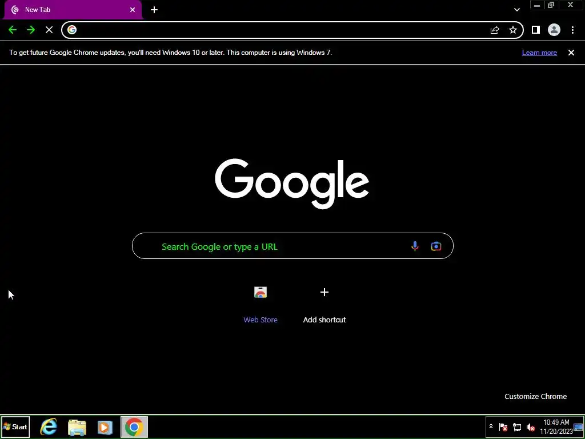Screen dimensions: 585x439
Task: Open the side panel
Action: click(536, 30)
